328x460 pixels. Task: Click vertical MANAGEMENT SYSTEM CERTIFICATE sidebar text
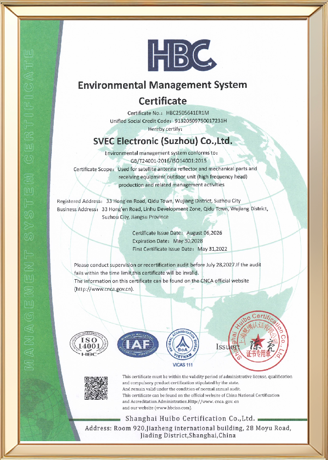28,209
